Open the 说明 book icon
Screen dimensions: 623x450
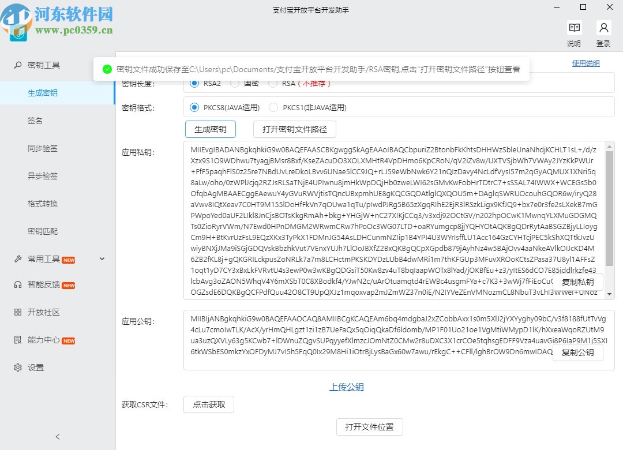point(574,28)
